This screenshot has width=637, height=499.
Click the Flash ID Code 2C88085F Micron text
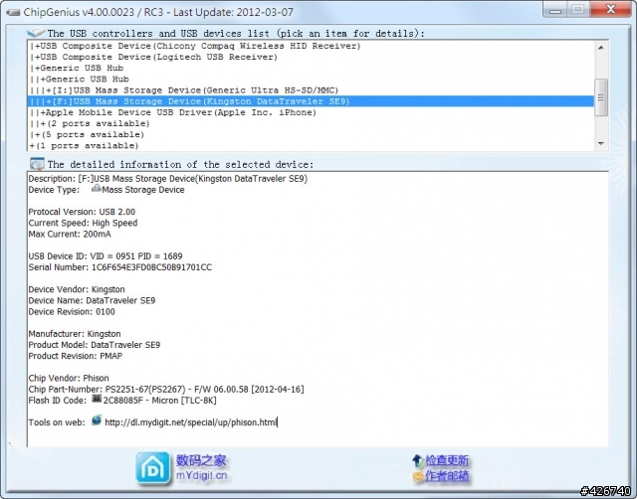point(159,401)
